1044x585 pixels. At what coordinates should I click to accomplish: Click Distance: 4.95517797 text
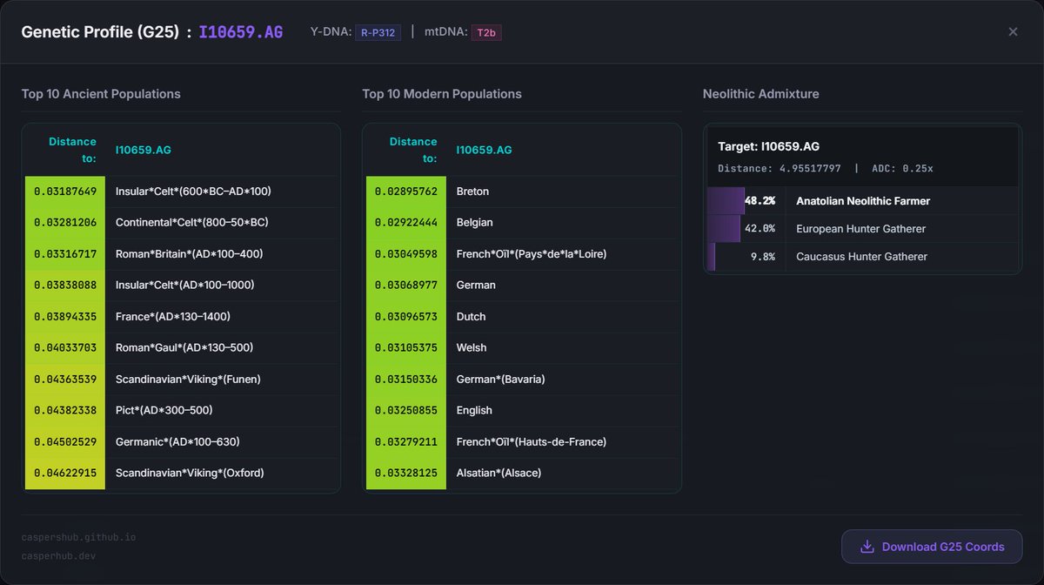pos(780,169)
